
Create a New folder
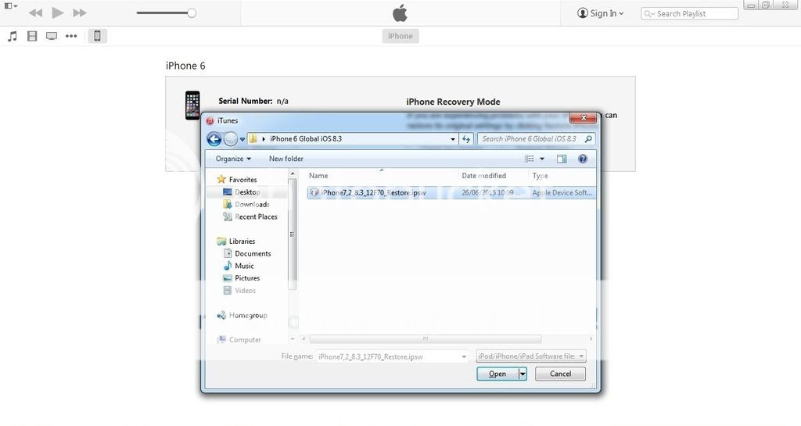[x=286, y=159]
